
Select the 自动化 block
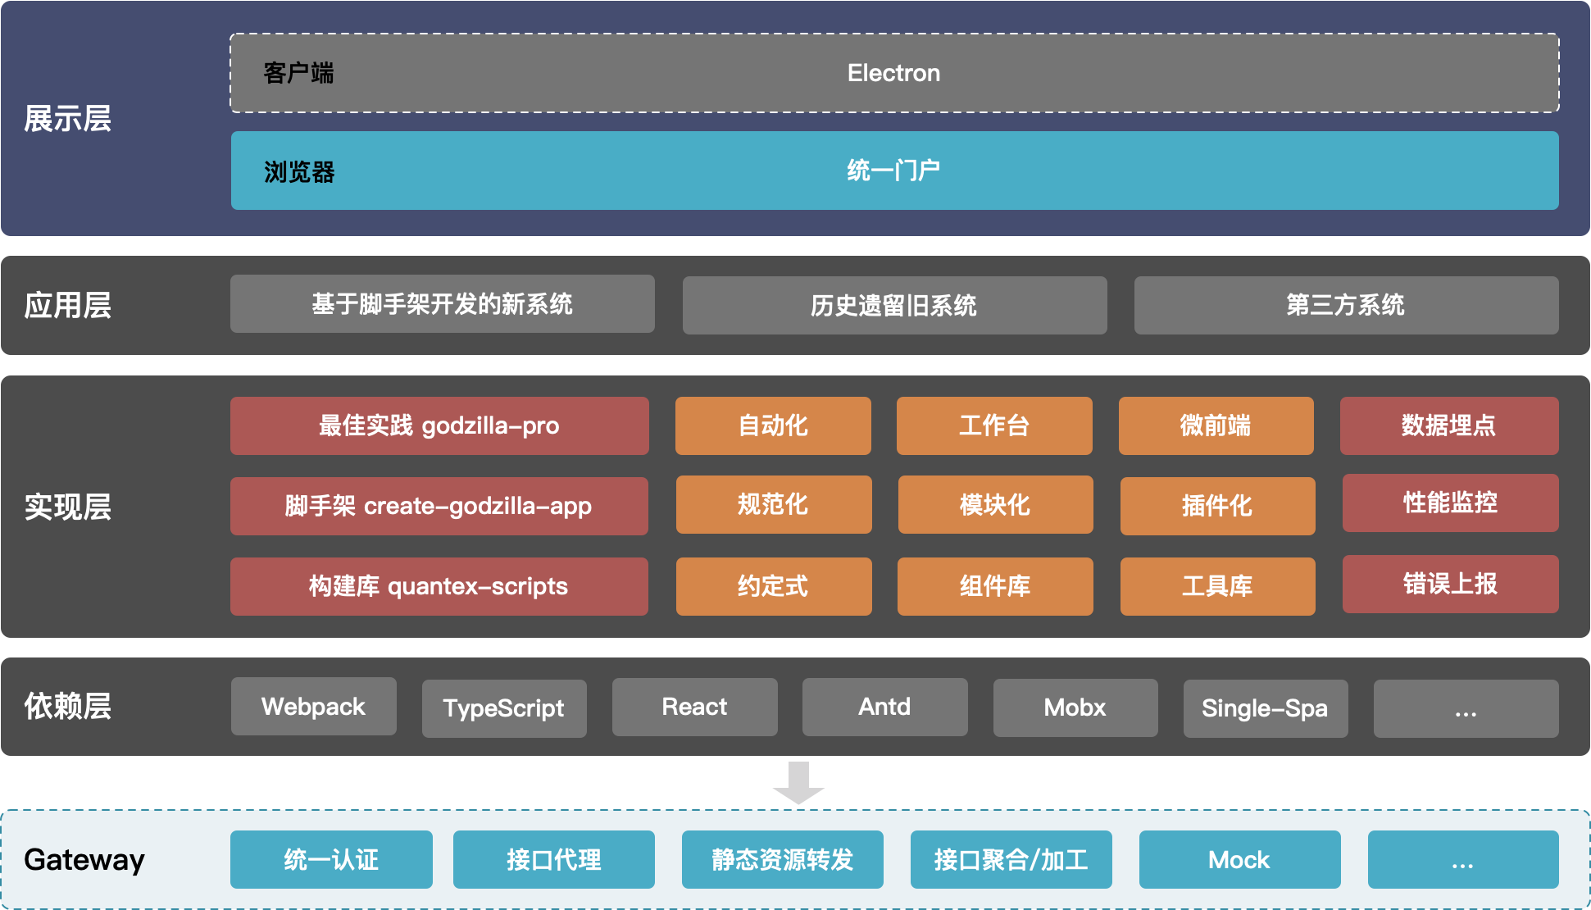[773, 425]
